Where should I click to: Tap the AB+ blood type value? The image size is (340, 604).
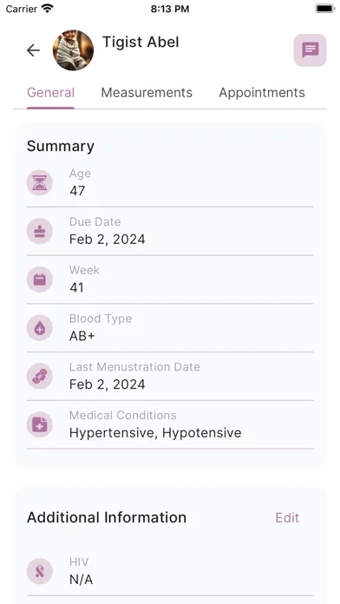(x=82, y=336)
